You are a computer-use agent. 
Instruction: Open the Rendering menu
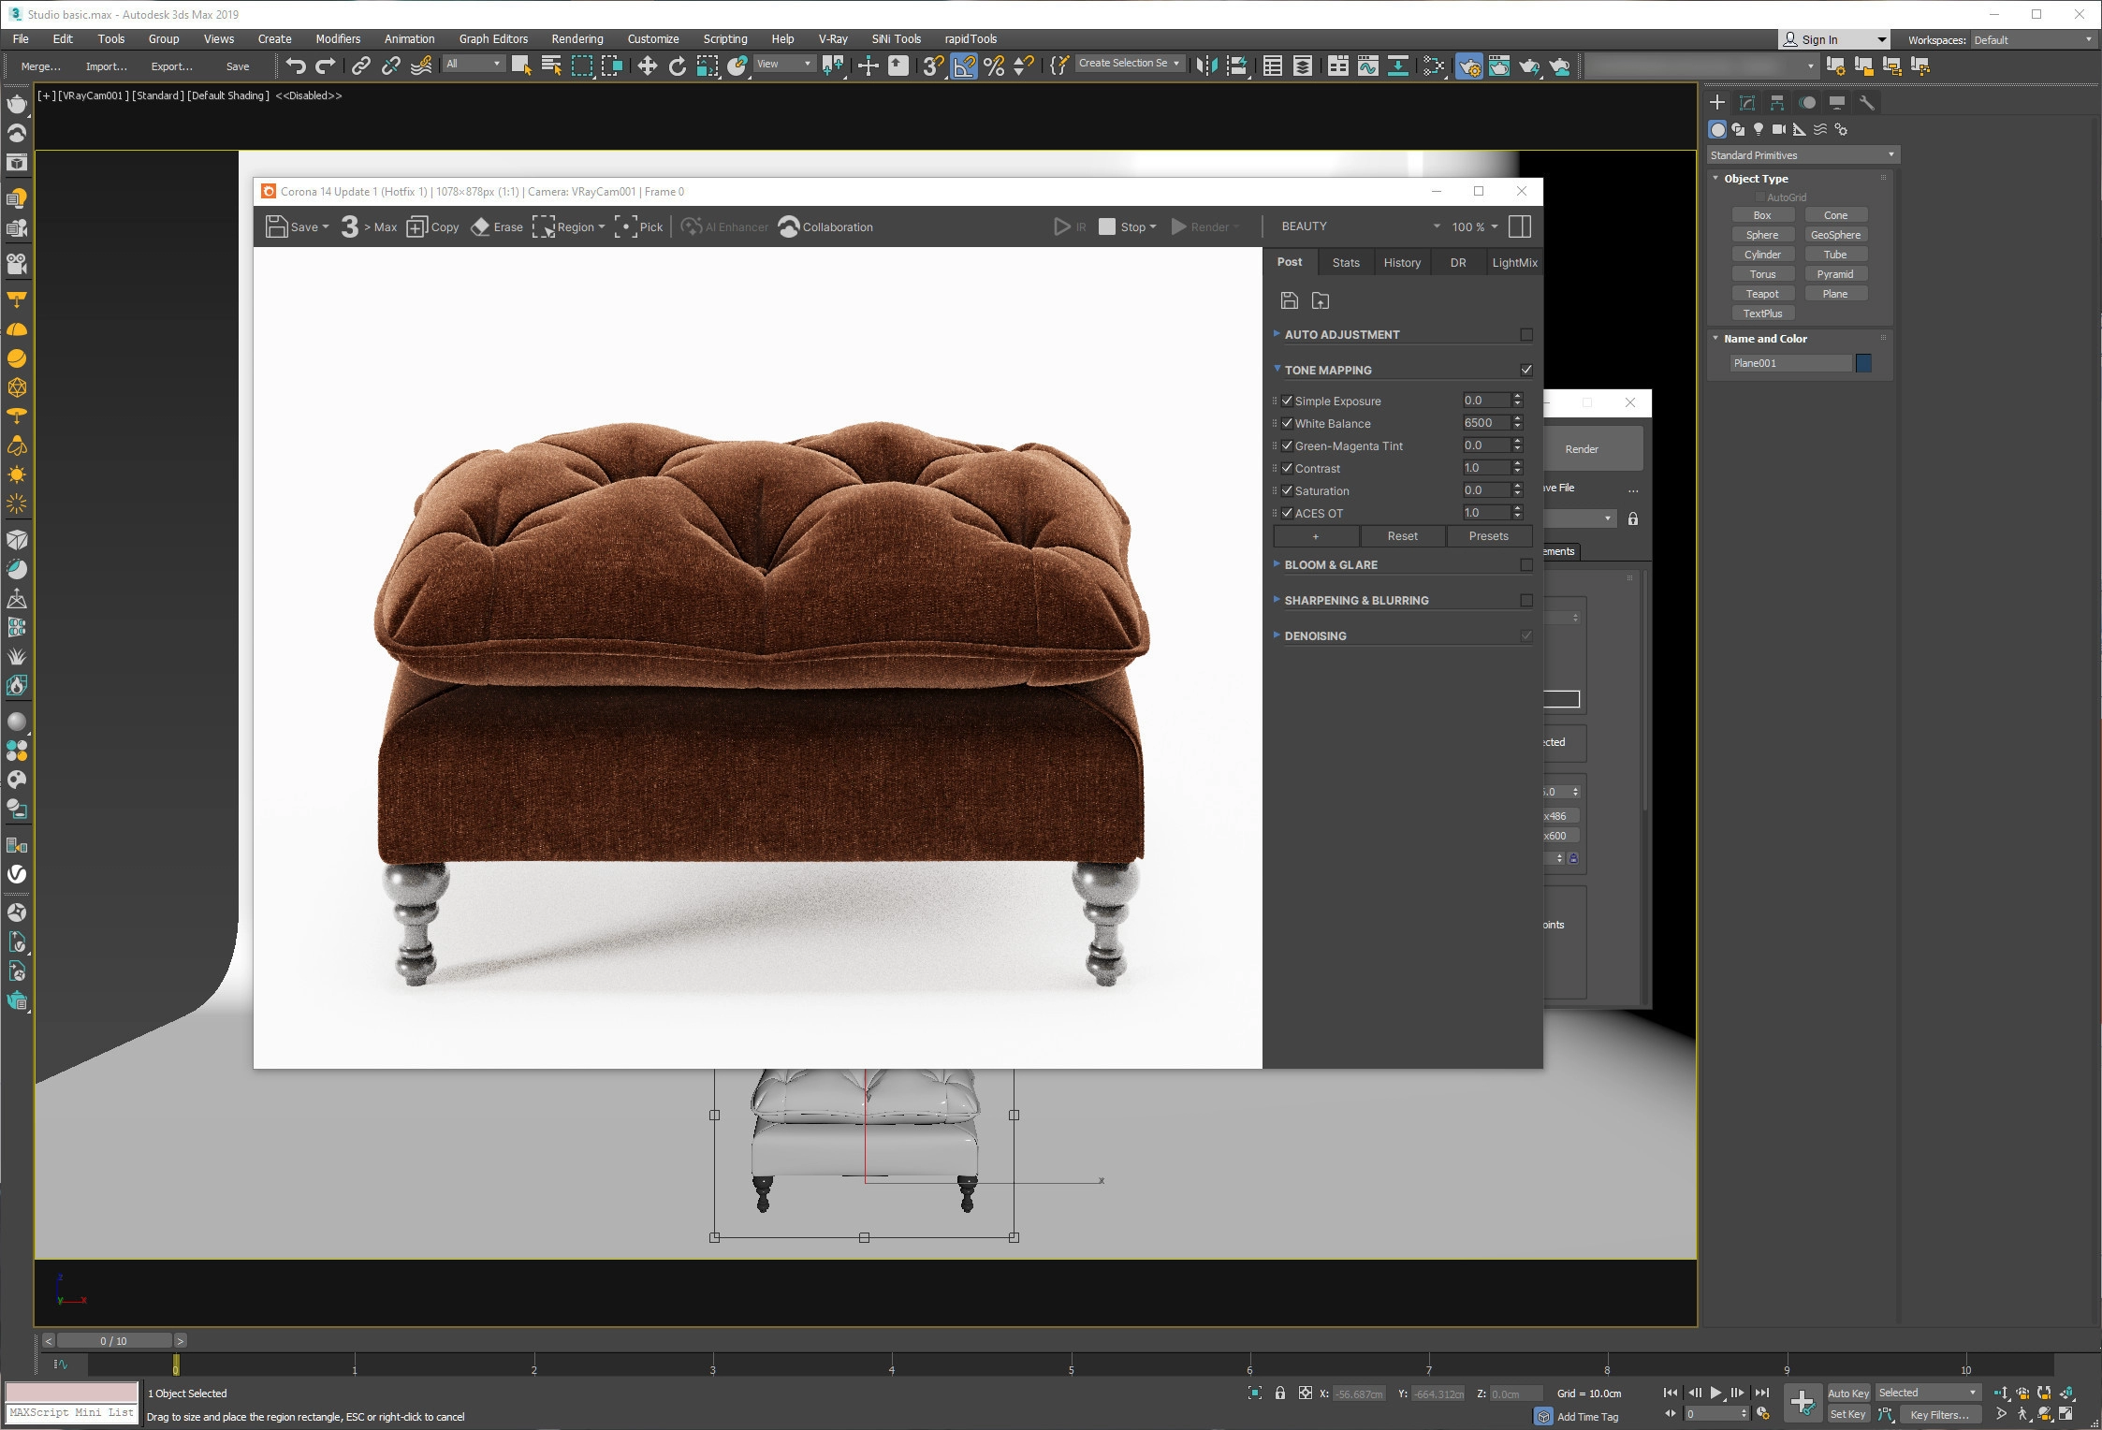click(577, 38)
